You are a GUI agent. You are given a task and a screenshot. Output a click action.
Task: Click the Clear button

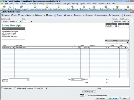click(x=125, y=98)
